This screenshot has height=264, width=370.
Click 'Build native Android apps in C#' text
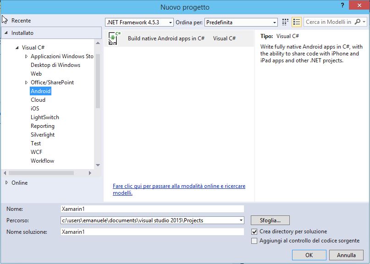[166, 38]
